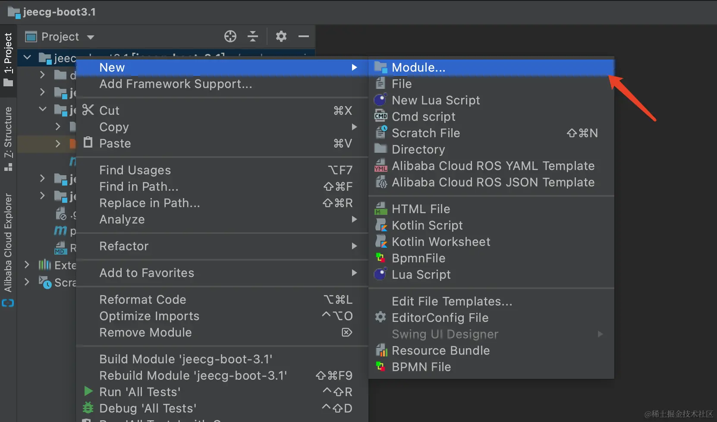Choose Add Framework Support...
The height and width of the screenshot is (422, 717).
176,84
